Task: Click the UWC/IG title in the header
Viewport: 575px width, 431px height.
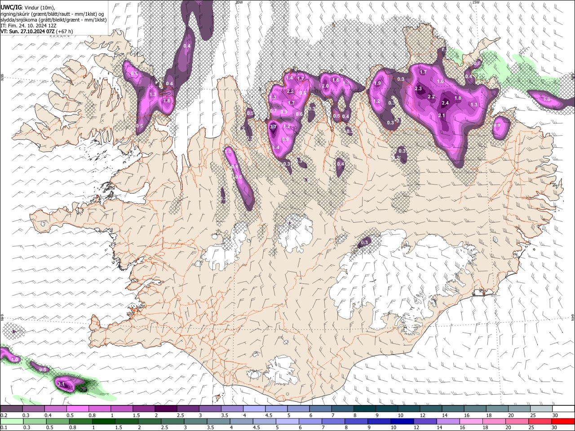Action: [11, 7]
